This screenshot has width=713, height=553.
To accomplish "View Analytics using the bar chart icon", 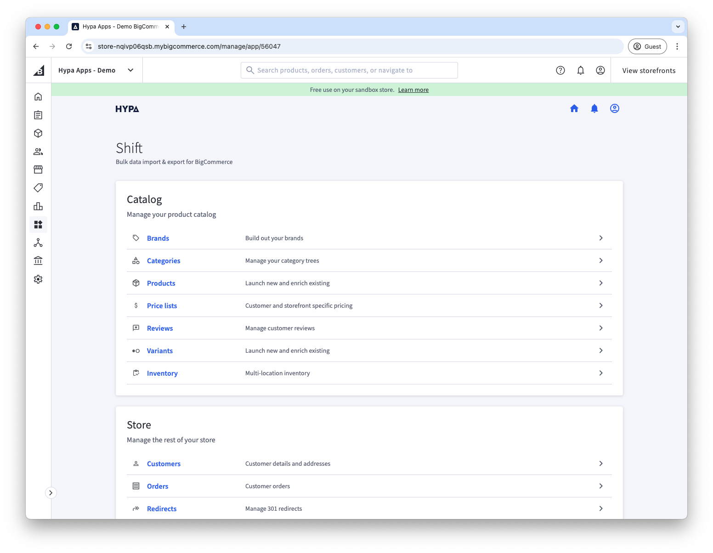I will click(x=38, y=206).
